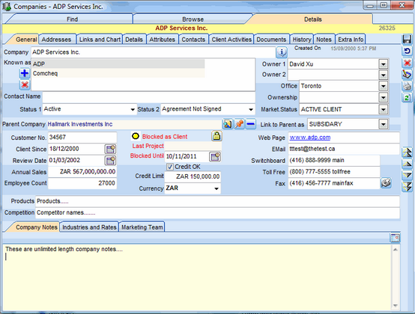Toggle the Credit OK checkbox
415x314 pixels.
click(x=170, y=167)
